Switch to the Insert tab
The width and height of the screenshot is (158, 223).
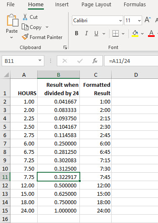62,5
